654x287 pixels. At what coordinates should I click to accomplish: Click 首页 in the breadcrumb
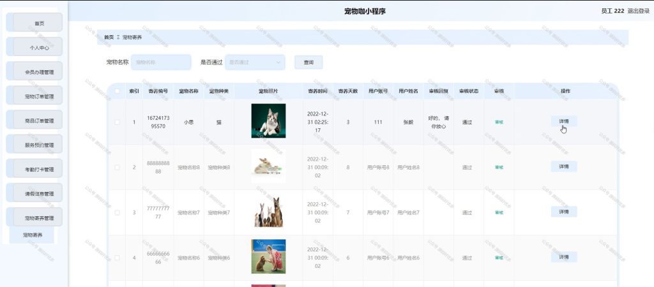pyautogui.click(x=109, y=37)
